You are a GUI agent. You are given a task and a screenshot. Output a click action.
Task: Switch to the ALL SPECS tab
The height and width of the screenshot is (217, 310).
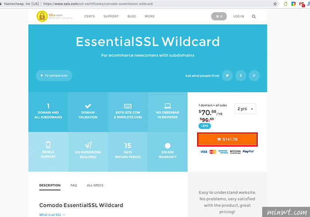(95, 185)
